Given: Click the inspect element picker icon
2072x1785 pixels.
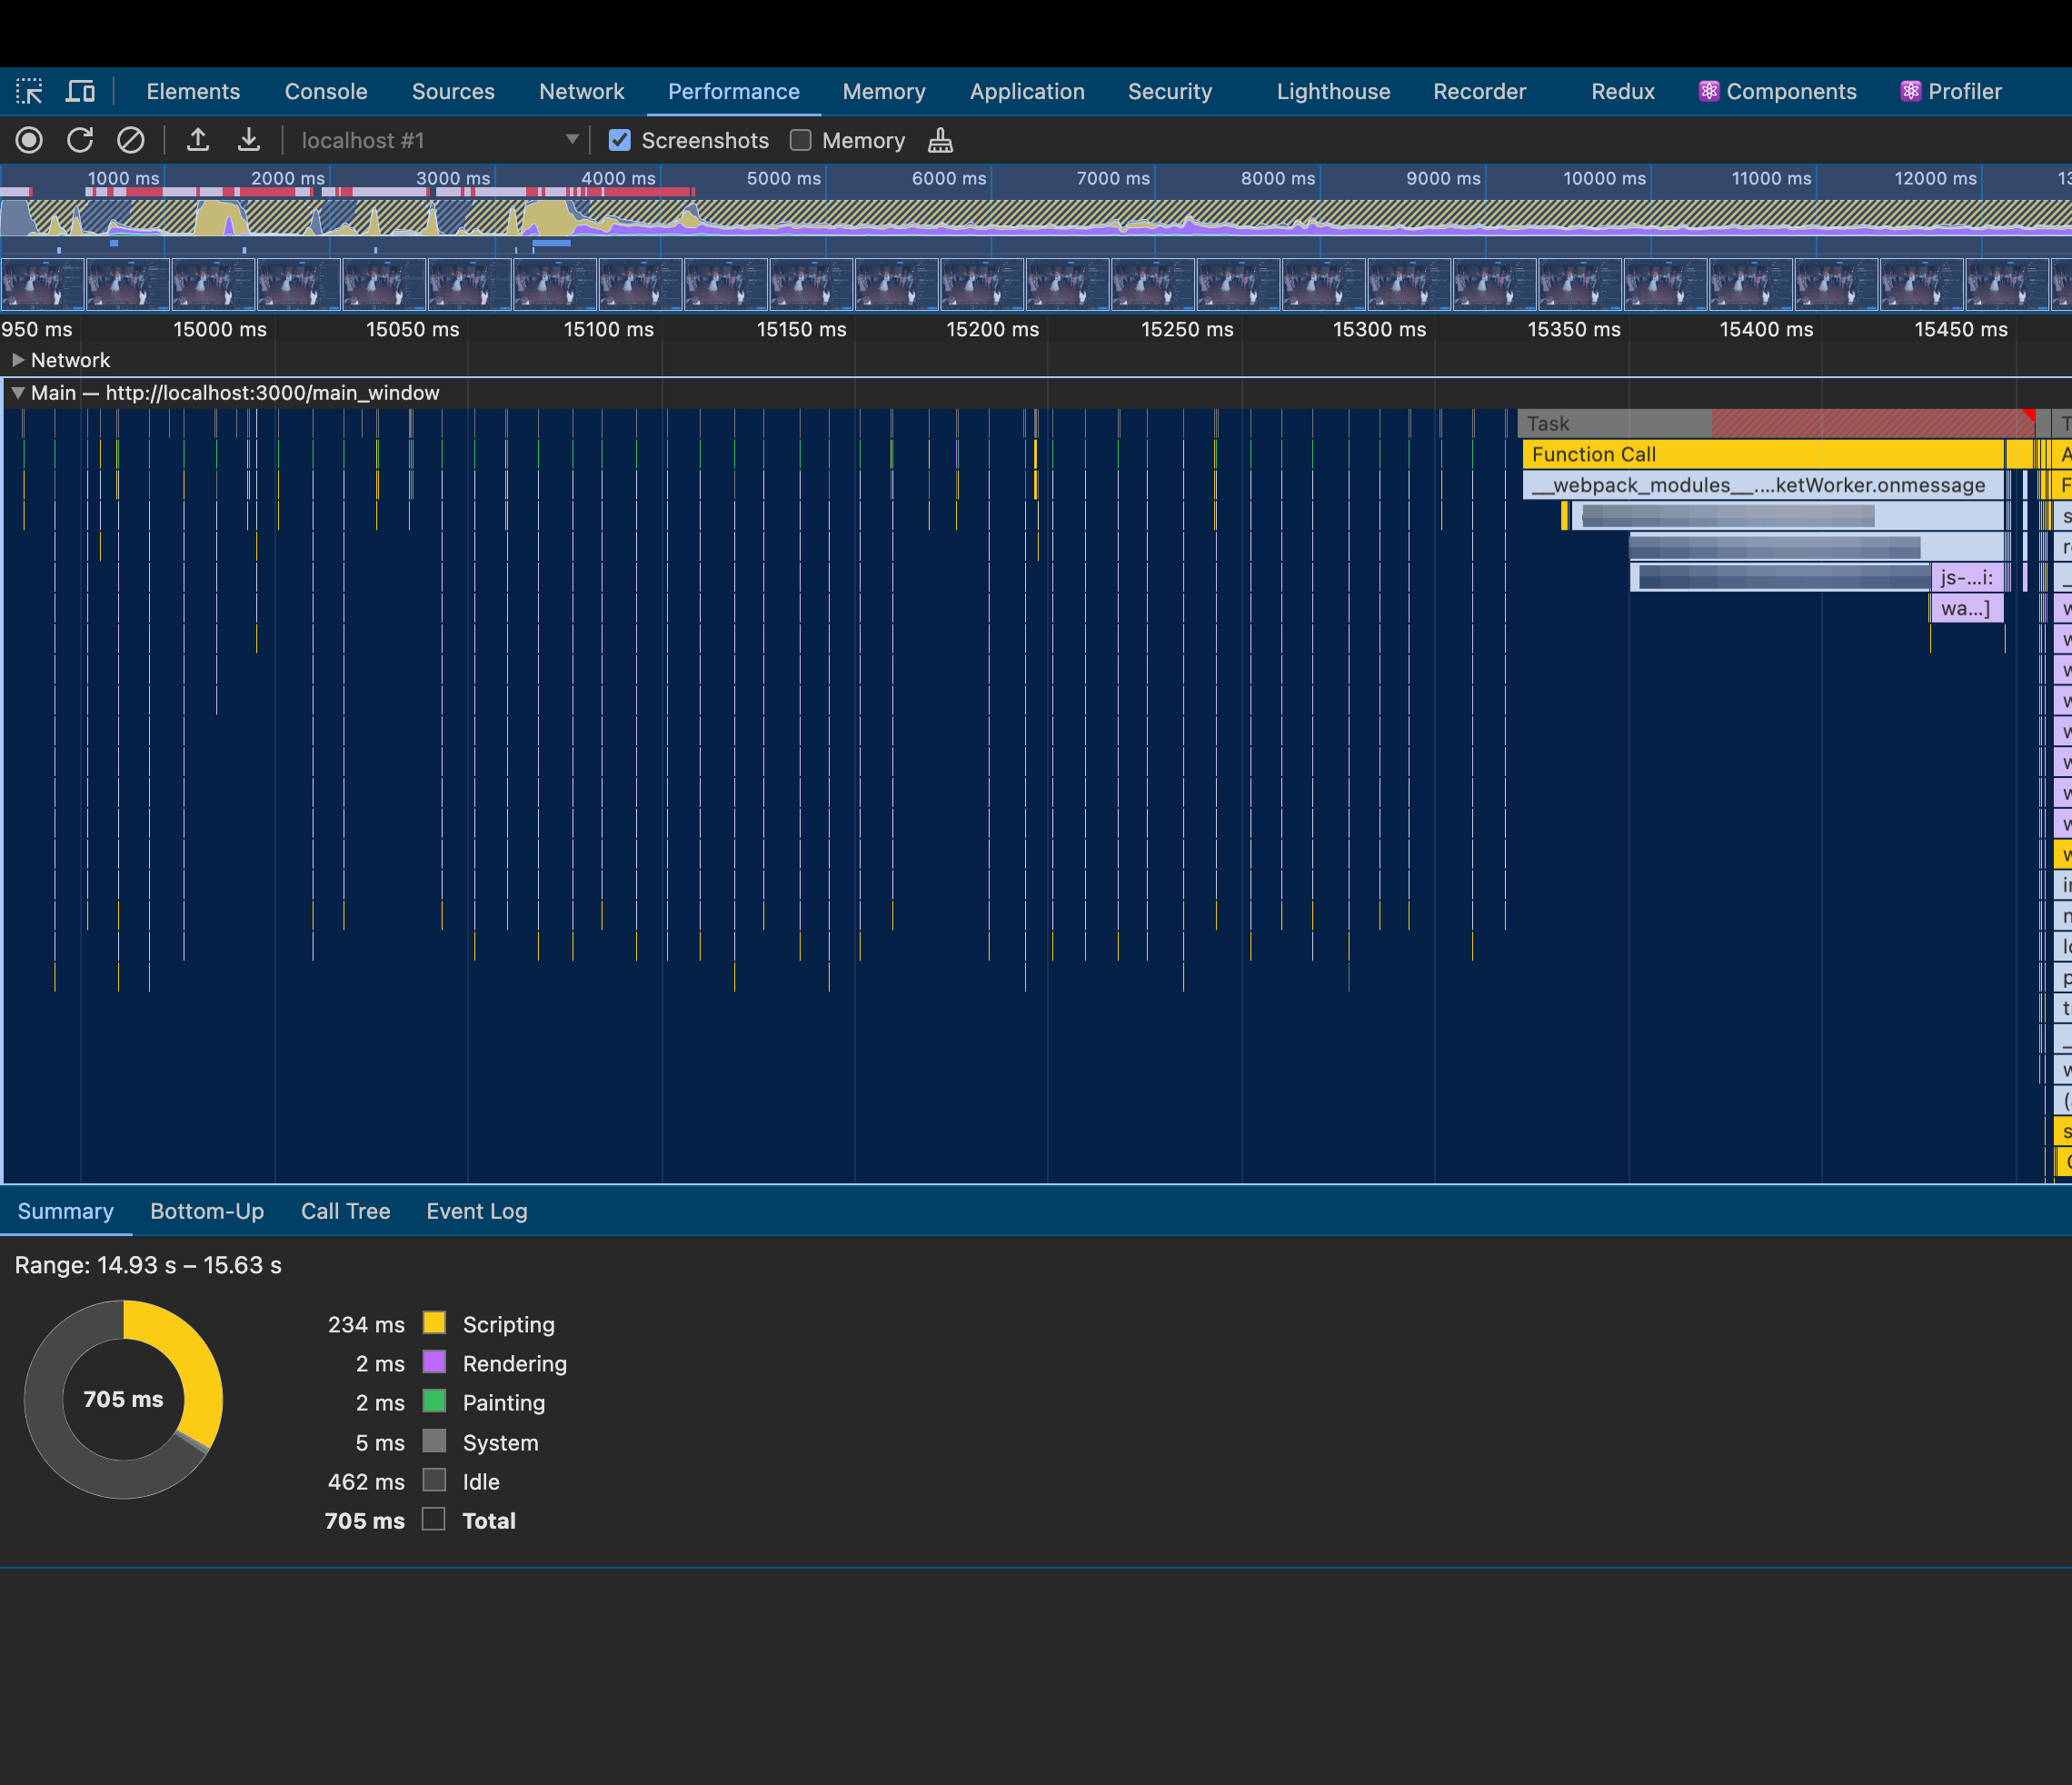Looking at the screenshot, I should (29, 92).
